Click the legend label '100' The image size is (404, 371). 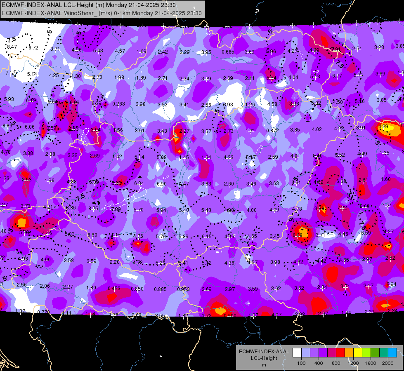tap(301, 363)
